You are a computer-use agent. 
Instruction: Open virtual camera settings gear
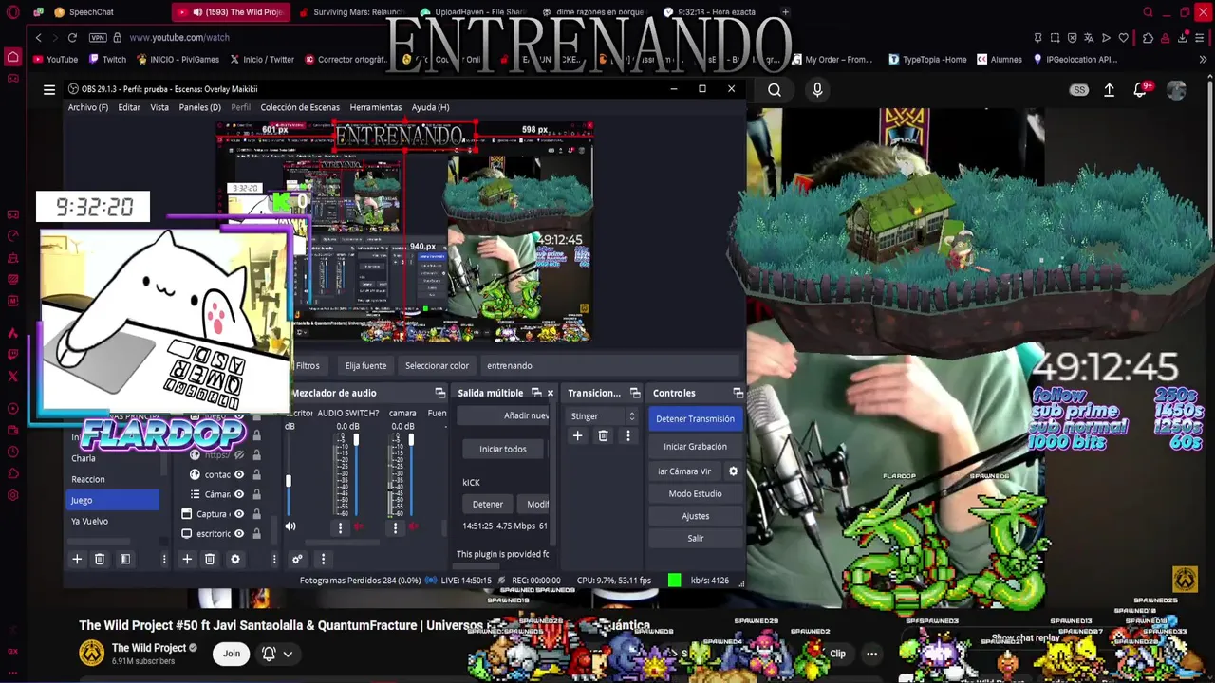coord(733,471)
